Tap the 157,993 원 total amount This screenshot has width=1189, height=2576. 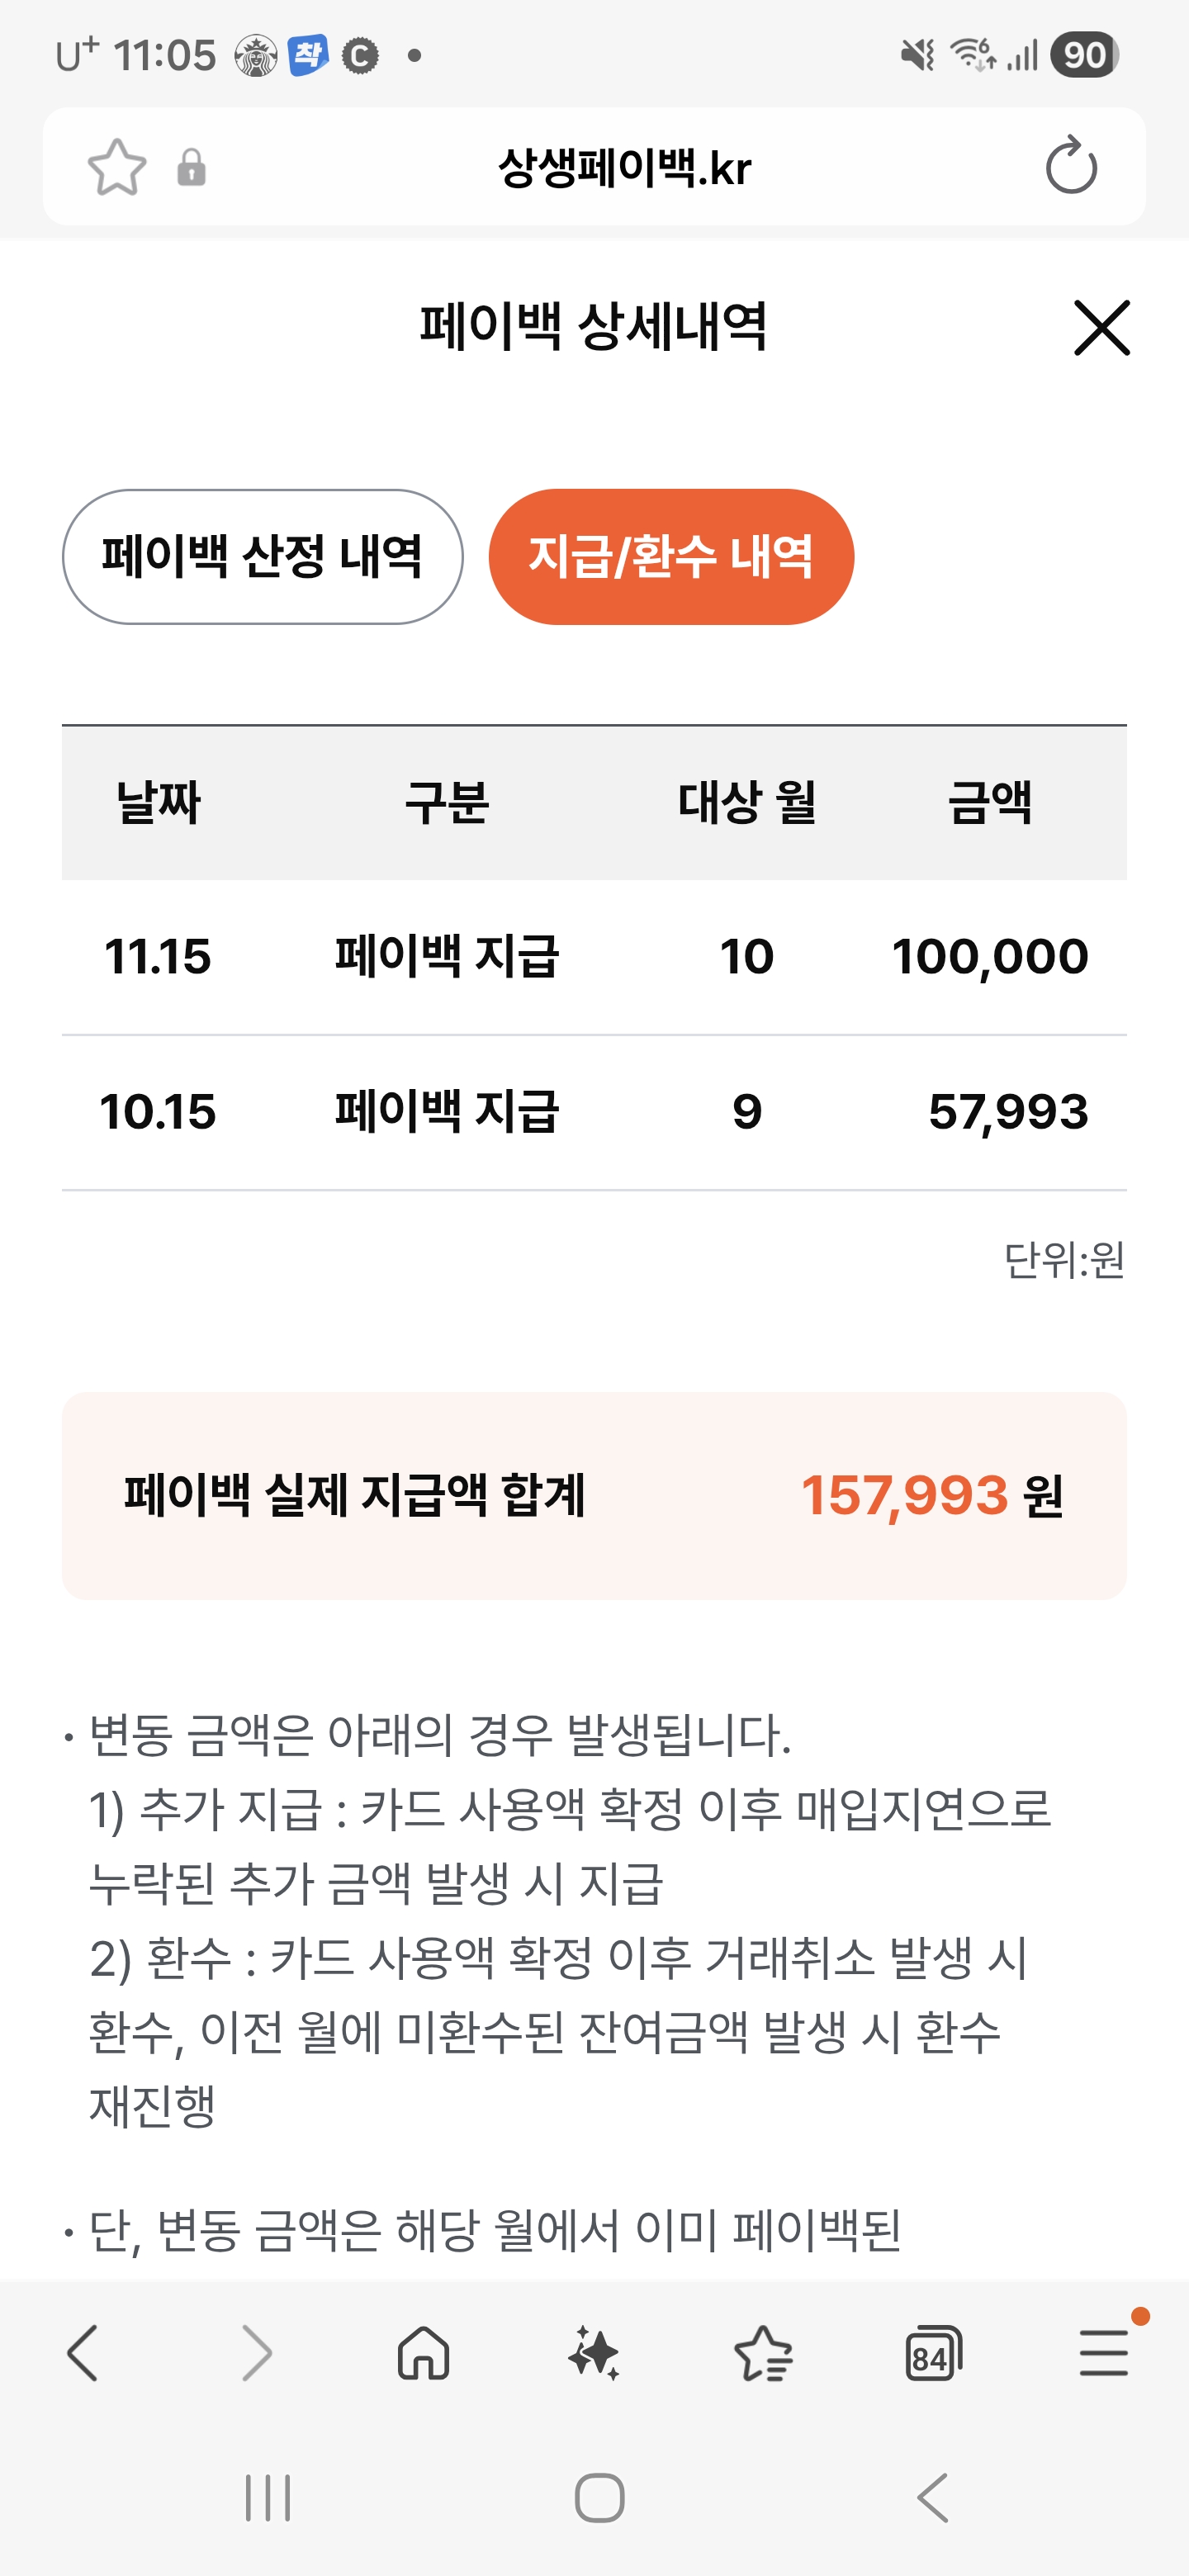pyautogui.click(x=931, y=1496)
